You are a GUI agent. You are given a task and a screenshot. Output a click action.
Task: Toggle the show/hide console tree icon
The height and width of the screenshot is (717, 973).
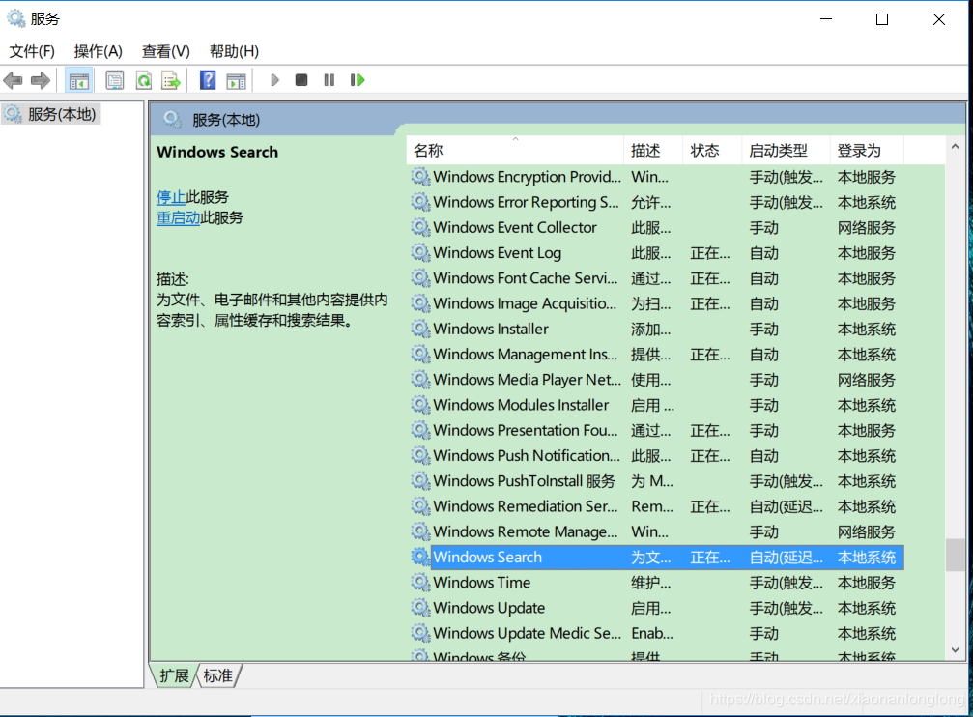(79, 81)
